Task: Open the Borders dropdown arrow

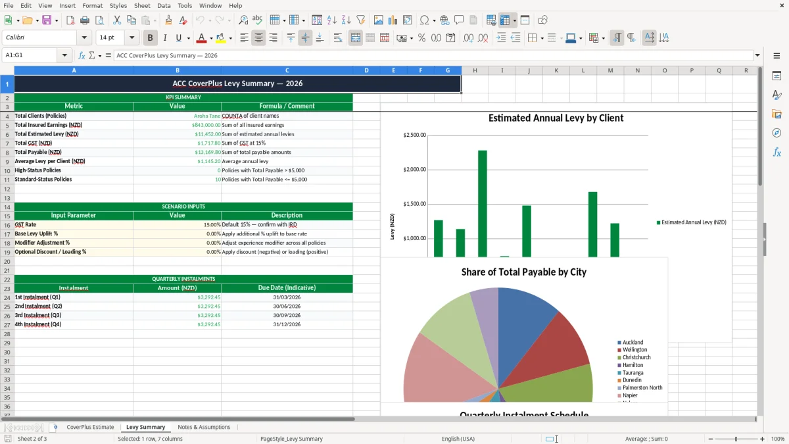Action: pos(542,38)
